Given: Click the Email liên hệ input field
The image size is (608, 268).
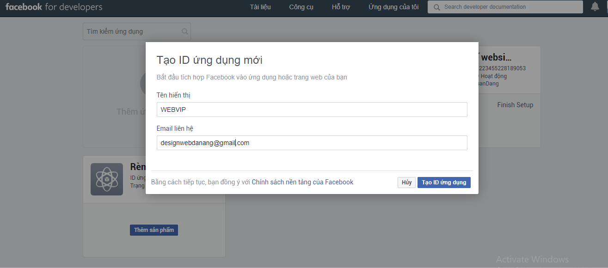Looking at the screenshot, I should click(312, 143).
